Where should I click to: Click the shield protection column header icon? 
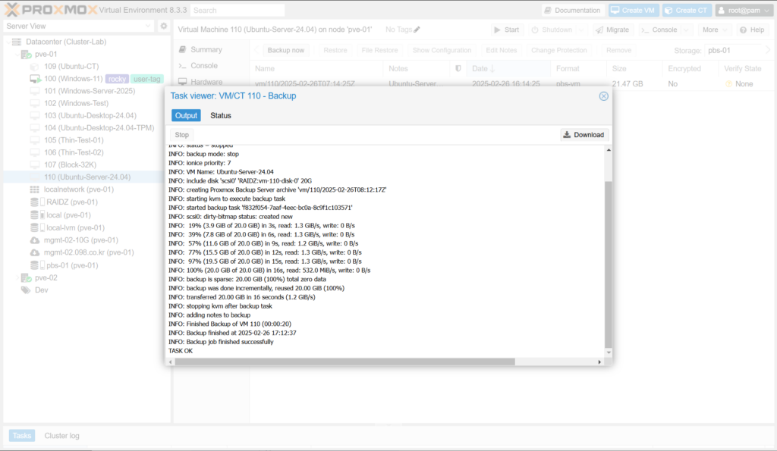[458, 68]
